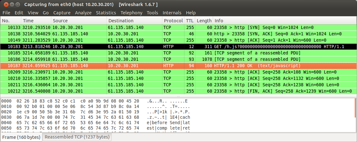Close the Wireshark window

pyautogui.click(x=6, y=4)
